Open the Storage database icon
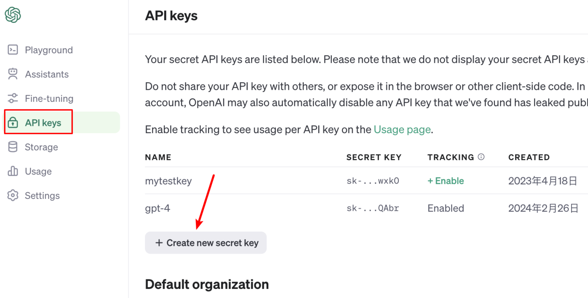This screenshot has width=588, height=298. (x=13, y=147)
